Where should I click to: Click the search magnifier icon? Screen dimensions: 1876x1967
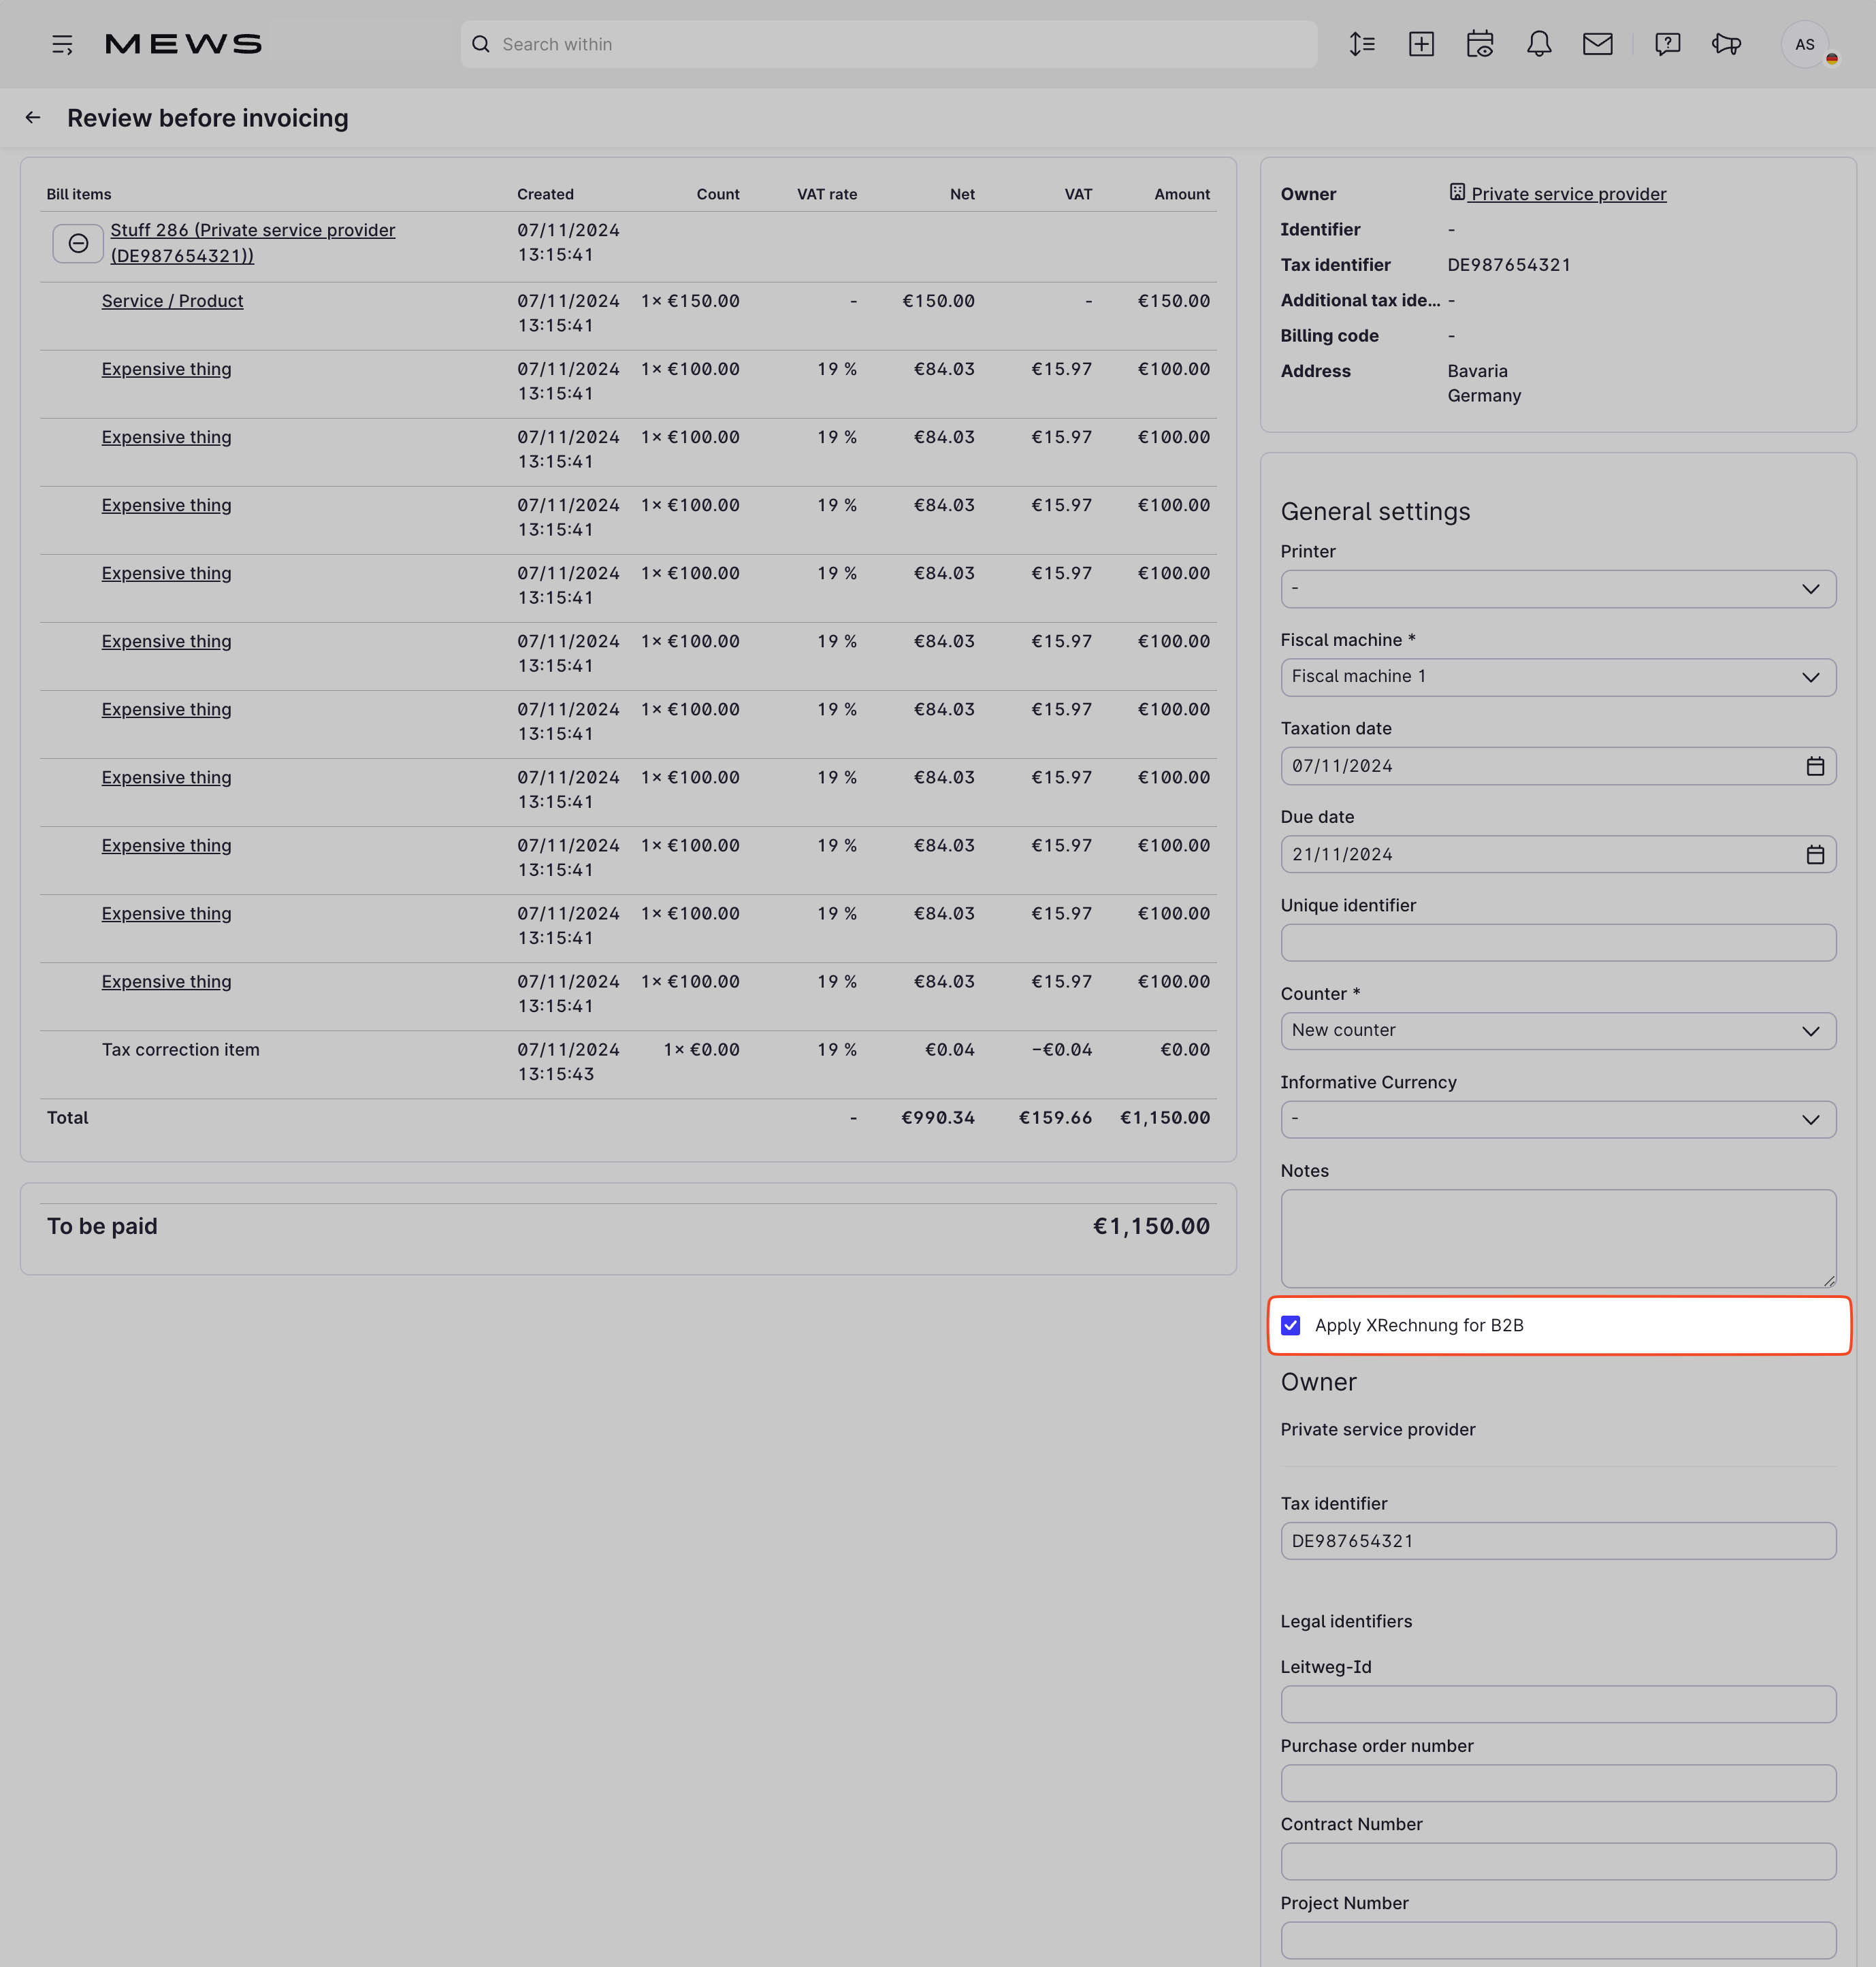click(481, 44)
